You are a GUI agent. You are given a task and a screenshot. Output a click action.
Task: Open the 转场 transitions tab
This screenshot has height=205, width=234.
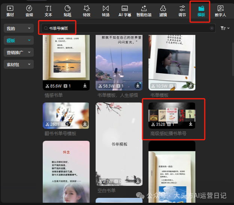[106, 11]
